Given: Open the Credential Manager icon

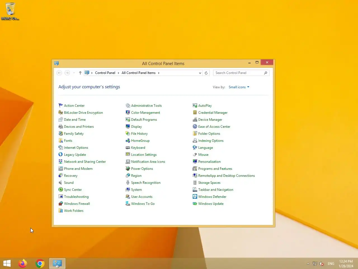Looking at the screenshot, I should coord(195,112).
